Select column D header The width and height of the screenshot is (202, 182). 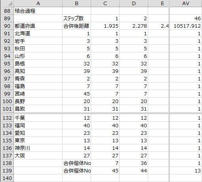[133, 3]
